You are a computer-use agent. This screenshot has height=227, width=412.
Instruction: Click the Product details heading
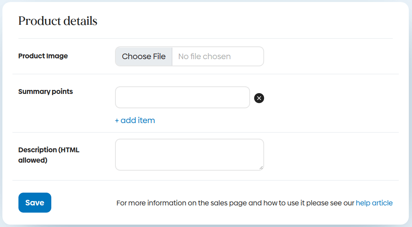tap(58, 21)
